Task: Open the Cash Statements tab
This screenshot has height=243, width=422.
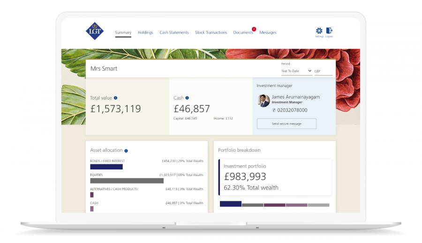Action: tap(174, 33)
